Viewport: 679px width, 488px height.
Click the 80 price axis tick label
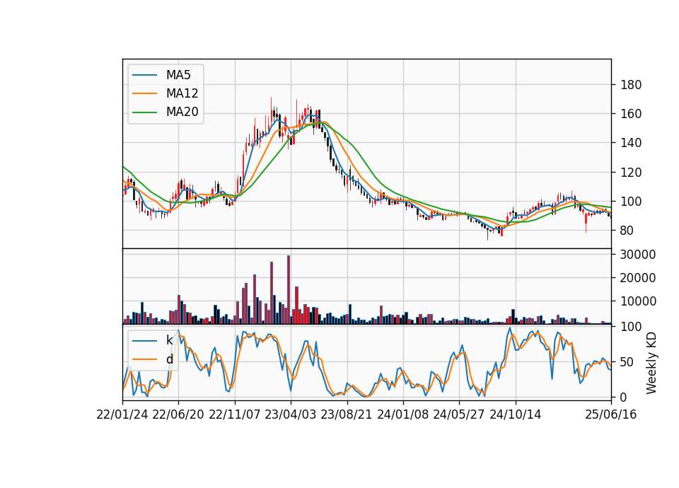click(627, 231)
